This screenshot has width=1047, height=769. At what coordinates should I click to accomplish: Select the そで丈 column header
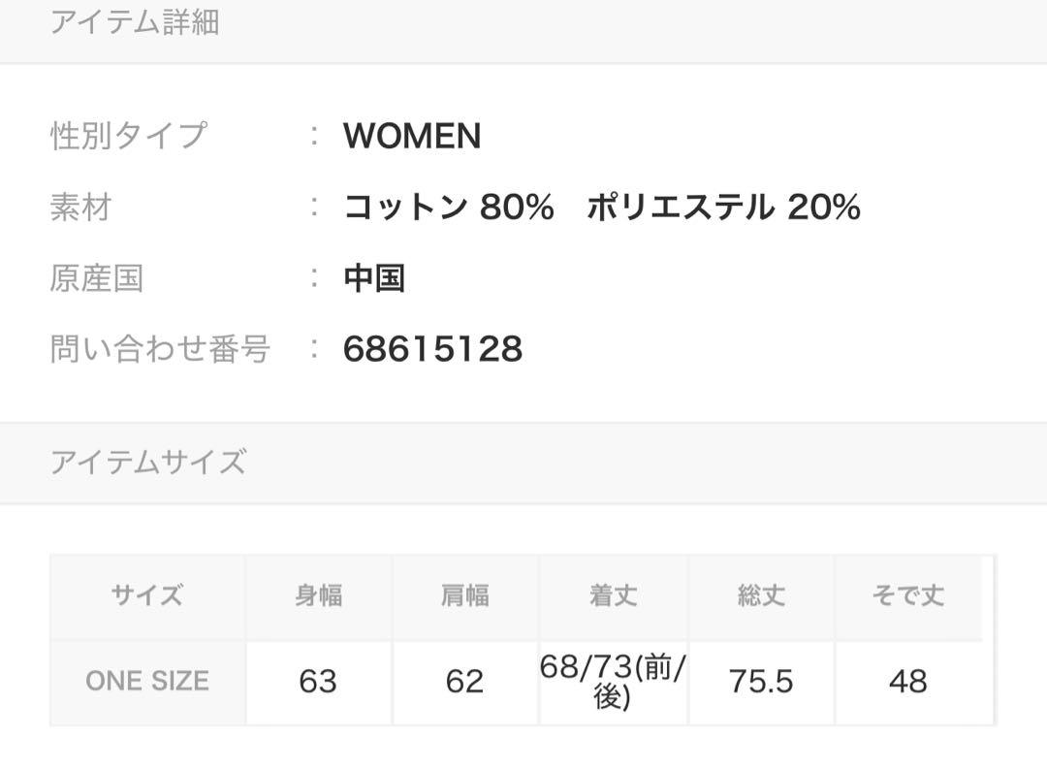(x=907, y=595)
